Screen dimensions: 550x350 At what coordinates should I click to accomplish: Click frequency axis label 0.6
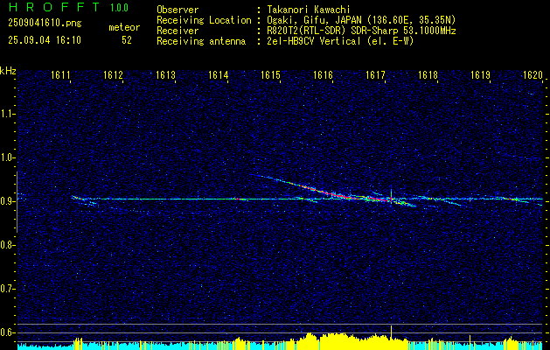7,332
